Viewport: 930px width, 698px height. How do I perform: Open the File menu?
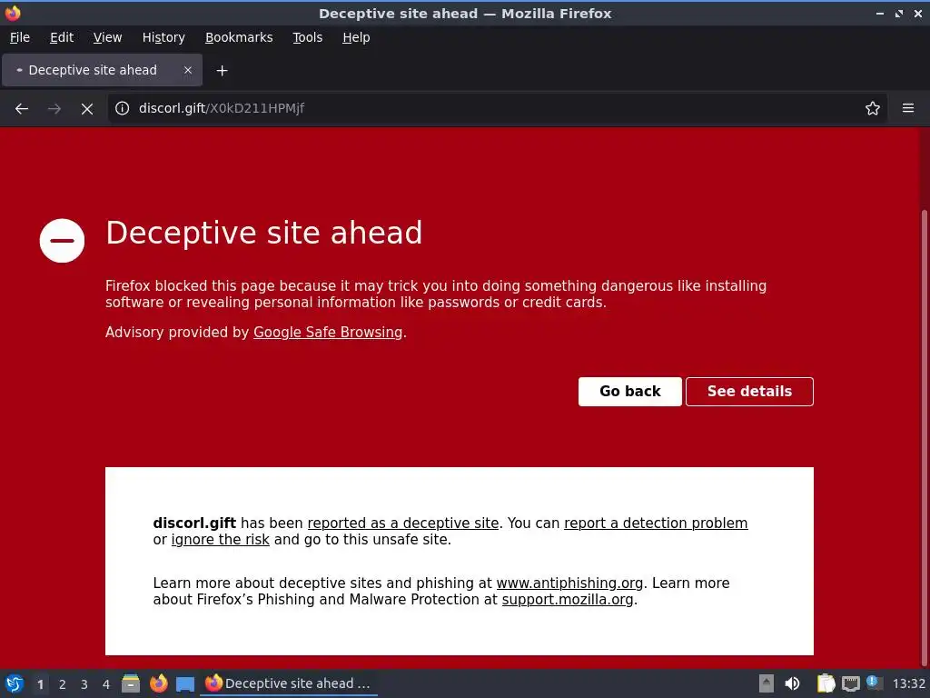pos(20,37)
